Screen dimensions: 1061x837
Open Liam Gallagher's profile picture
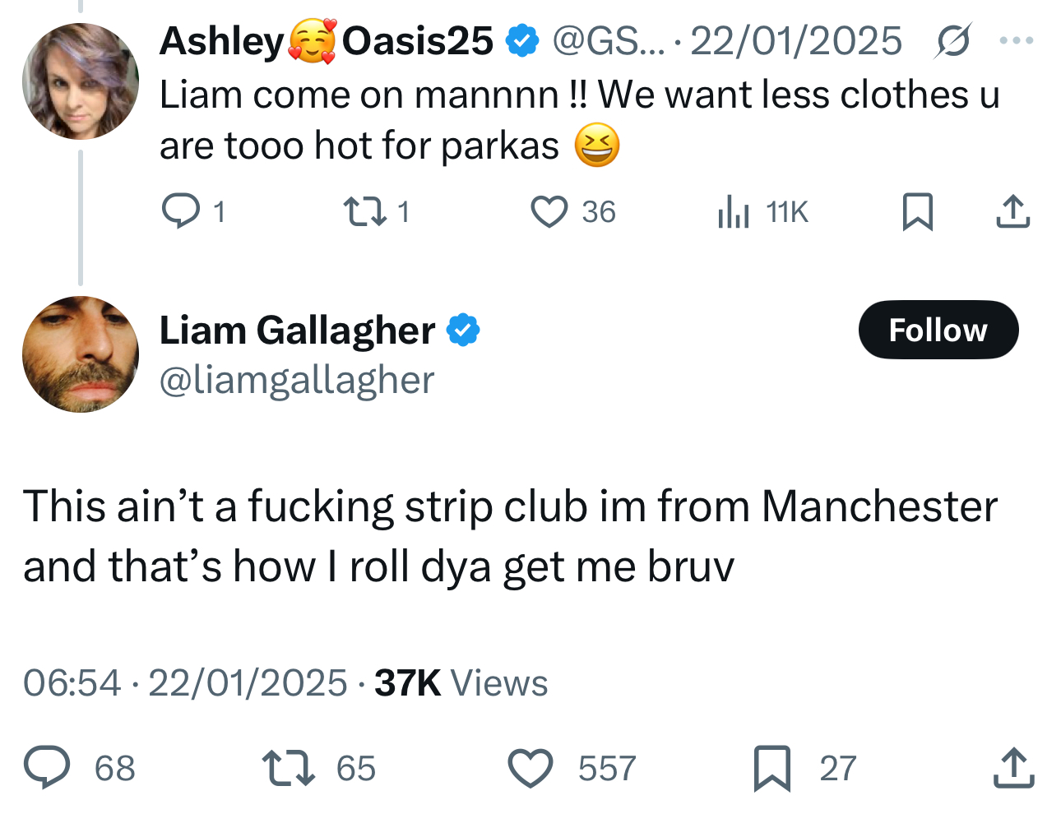click(81, 354)
